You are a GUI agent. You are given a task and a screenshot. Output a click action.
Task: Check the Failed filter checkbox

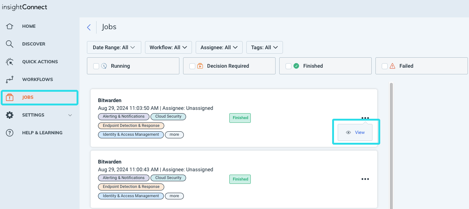(385, 66)
